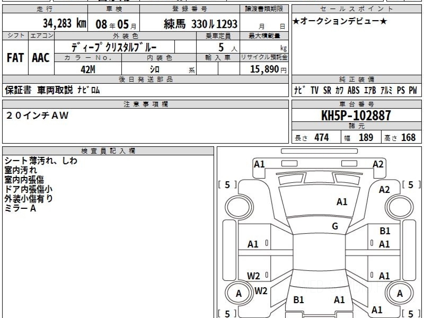424x318 pixels.
Task: Select the seating capacity value 5 人
Action: tap(228, 47)
